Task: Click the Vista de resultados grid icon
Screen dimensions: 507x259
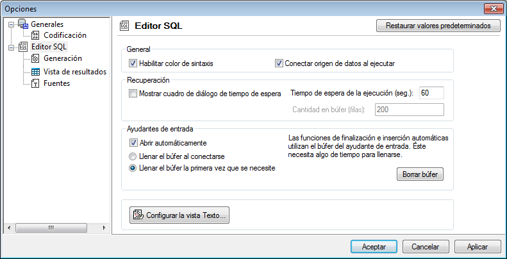Action: coord(36,71)
